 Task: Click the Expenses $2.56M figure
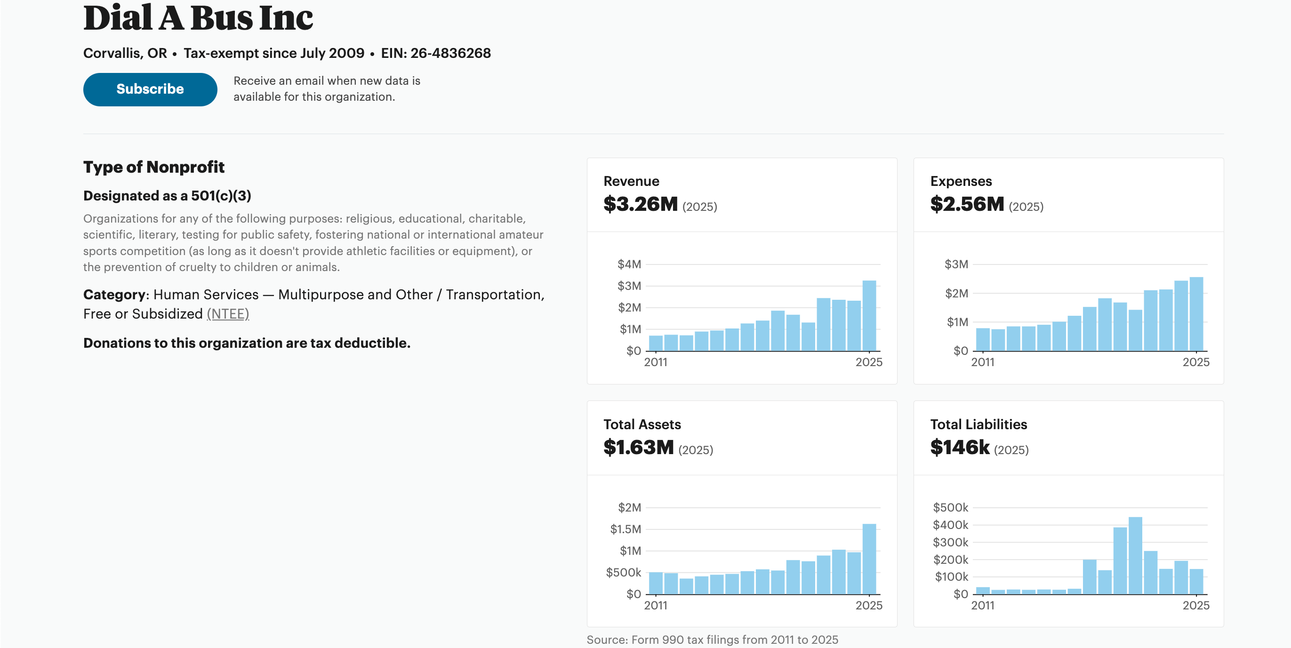click(967, 204)
